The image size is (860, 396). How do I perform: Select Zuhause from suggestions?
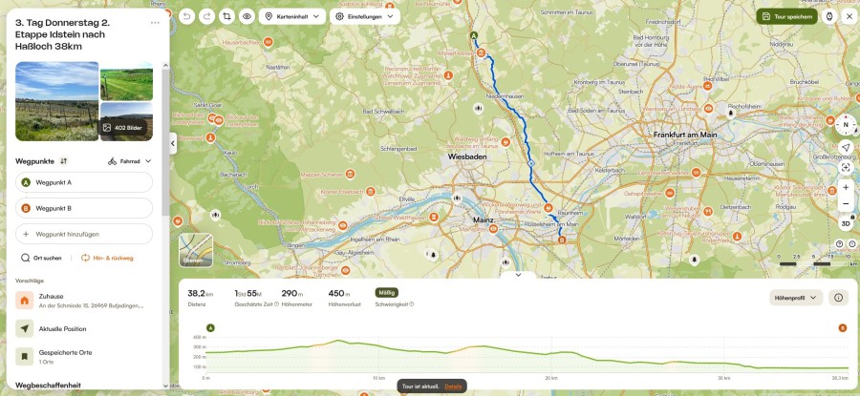click(x=84, y=301)
